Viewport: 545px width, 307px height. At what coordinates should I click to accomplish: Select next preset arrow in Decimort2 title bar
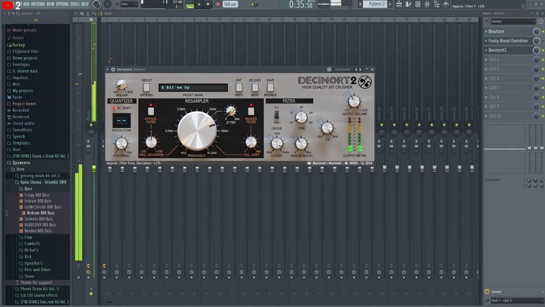pyautogui.click(x=360, y=70)
